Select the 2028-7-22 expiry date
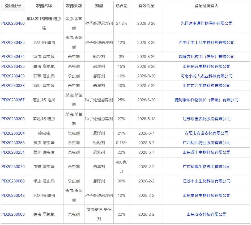 146,86
